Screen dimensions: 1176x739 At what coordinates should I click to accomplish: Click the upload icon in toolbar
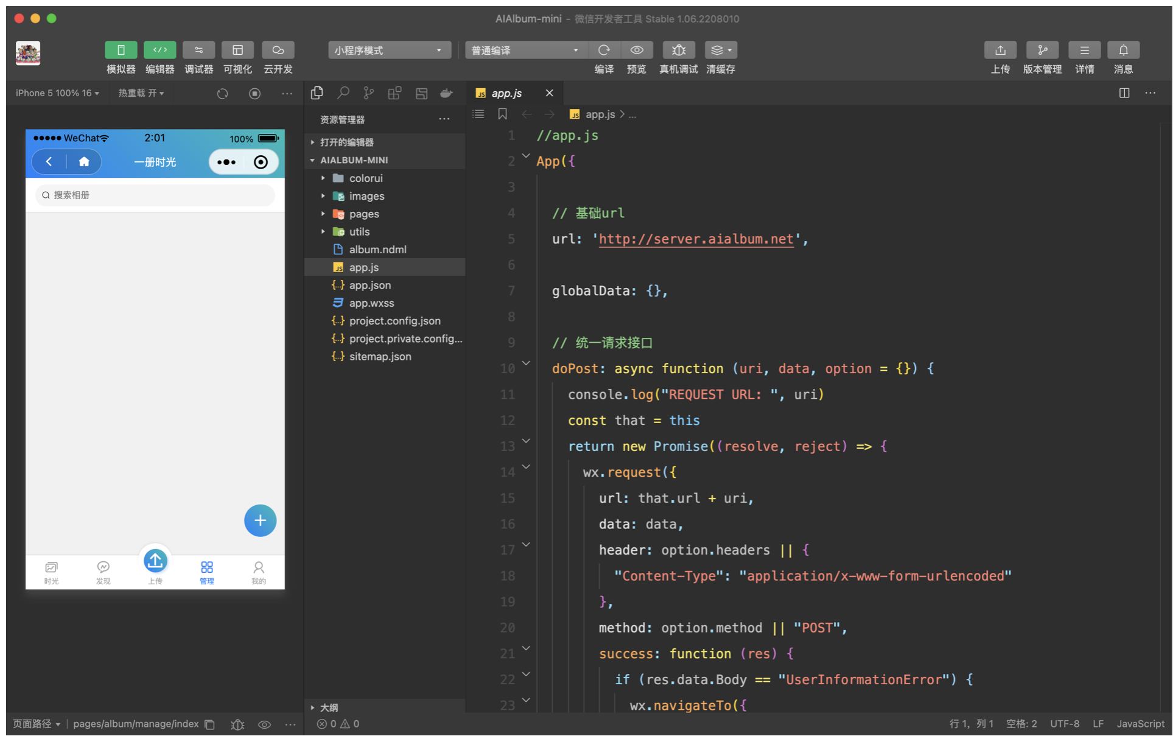1000,50
